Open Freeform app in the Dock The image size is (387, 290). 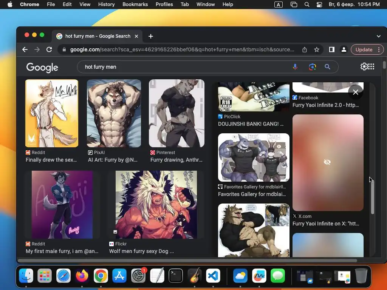click(x=259, y=275)
